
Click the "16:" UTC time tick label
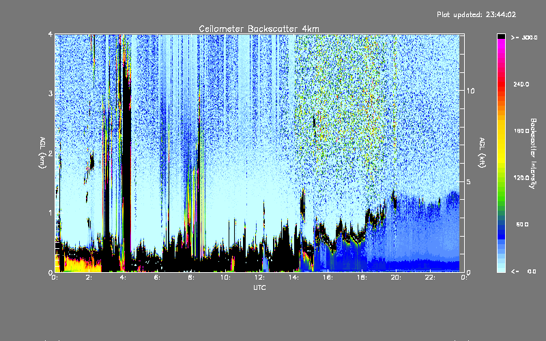[x=328, y=278]
